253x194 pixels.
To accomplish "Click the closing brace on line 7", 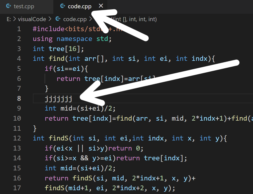I will coord(47,89).
